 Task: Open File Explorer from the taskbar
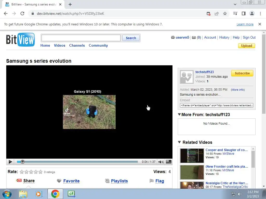click(x=23, y=194)
